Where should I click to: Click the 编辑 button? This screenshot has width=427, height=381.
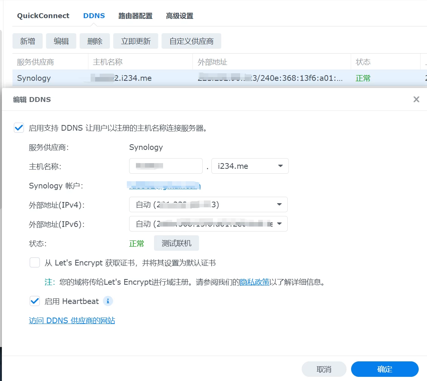[x=61, y=41]
